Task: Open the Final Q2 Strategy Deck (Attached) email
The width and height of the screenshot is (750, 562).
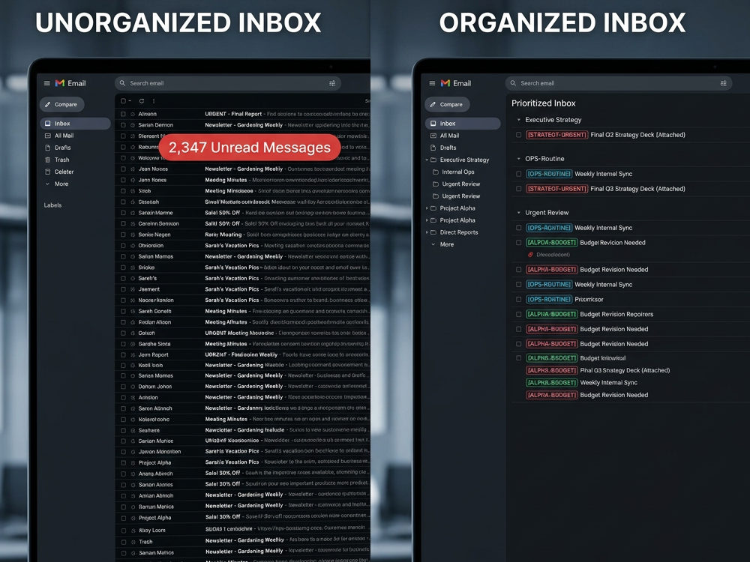Action: pyautogui.click(x=637, y=135)
